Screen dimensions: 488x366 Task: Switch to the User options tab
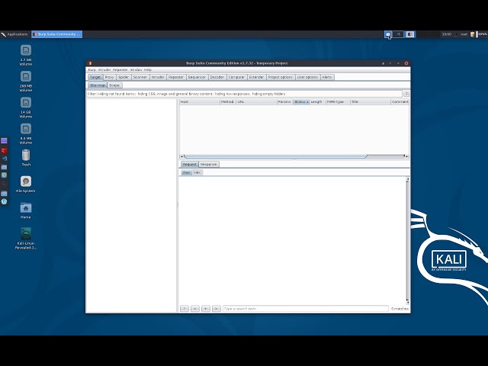coord(307,77)
